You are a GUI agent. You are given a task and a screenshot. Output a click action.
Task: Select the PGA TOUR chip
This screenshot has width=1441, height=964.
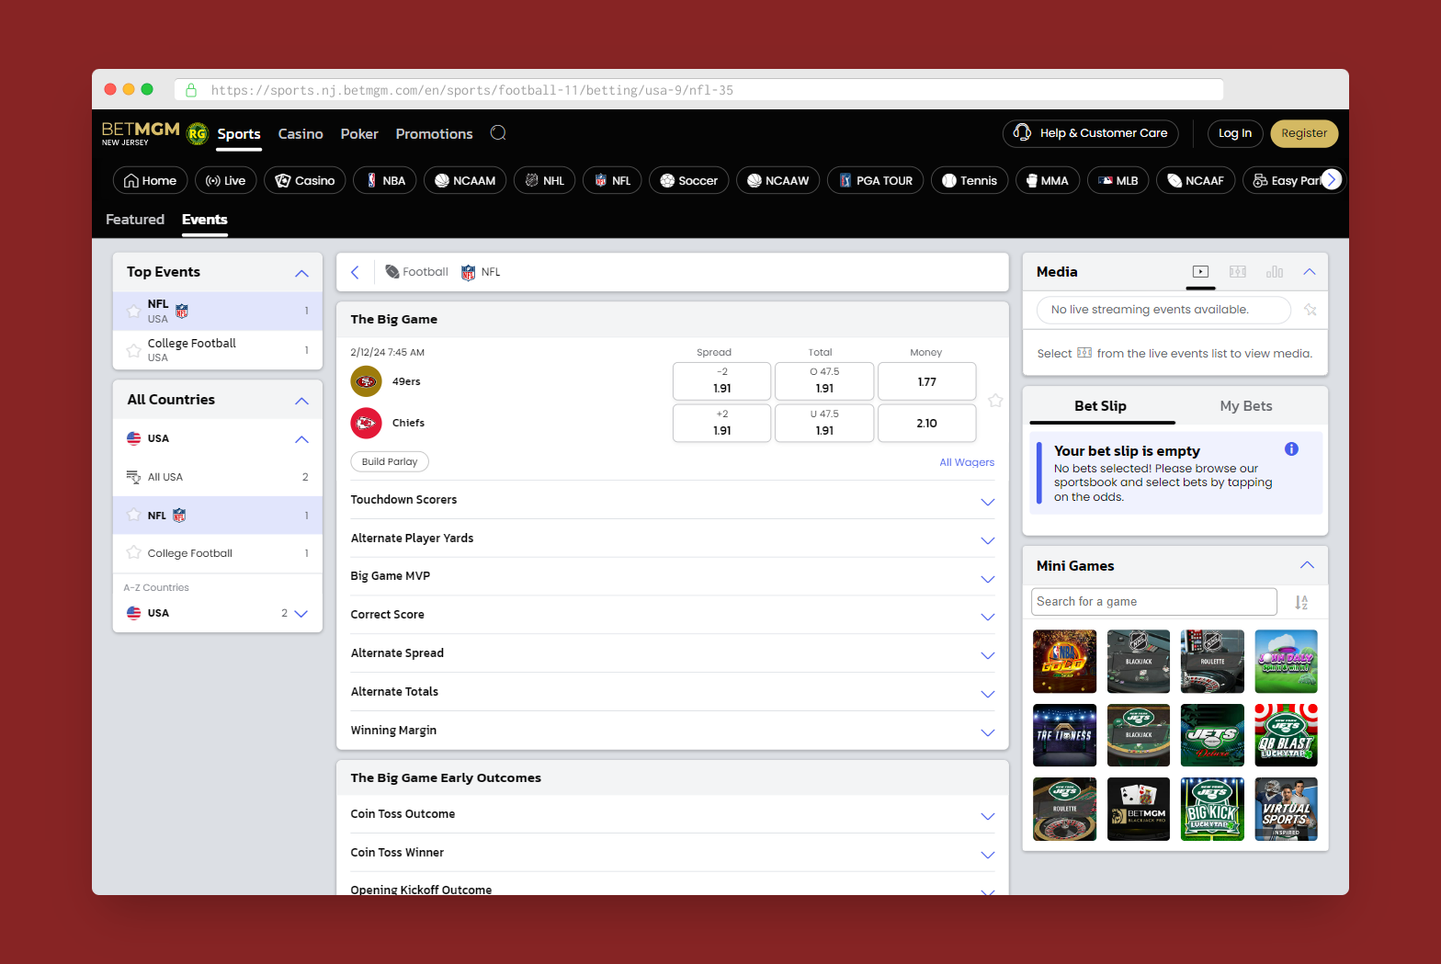click(876, 180)
